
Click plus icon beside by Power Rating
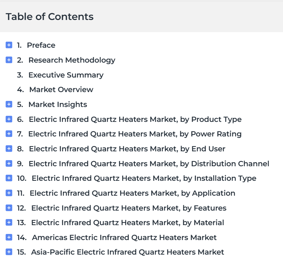[x=9, y=134]
